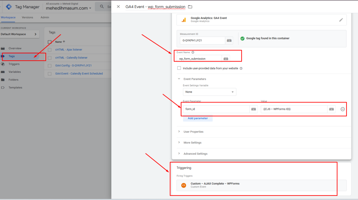
Task: Click the Templates sidebar icon
Action: 3,87
